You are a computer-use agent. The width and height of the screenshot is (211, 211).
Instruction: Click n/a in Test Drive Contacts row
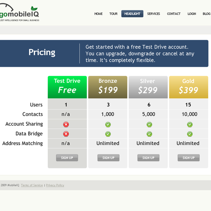tap(66, 114)
